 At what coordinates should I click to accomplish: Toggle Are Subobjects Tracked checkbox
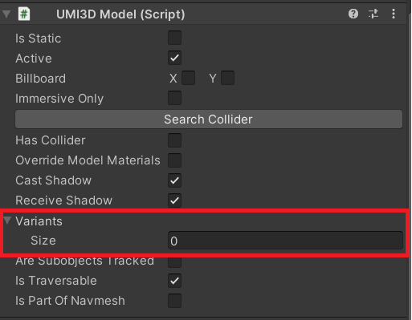[174, 262]
